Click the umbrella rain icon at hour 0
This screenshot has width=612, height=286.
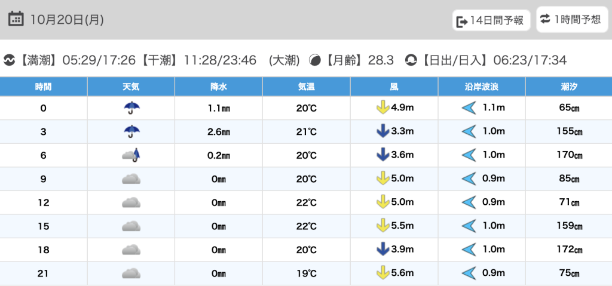131,108
